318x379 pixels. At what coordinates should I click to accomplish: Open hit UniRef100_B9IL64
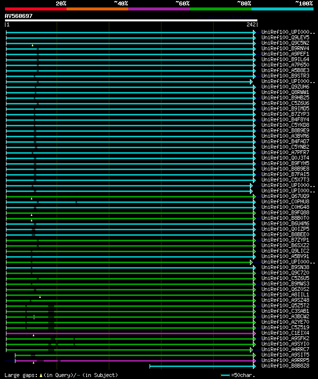pos(285,60)
